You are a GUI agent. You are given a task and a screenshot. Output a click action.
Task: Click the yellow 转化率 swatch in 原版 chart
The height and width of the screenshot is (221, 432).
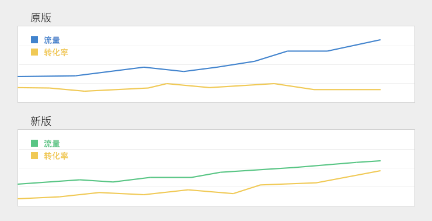point(34,52)
